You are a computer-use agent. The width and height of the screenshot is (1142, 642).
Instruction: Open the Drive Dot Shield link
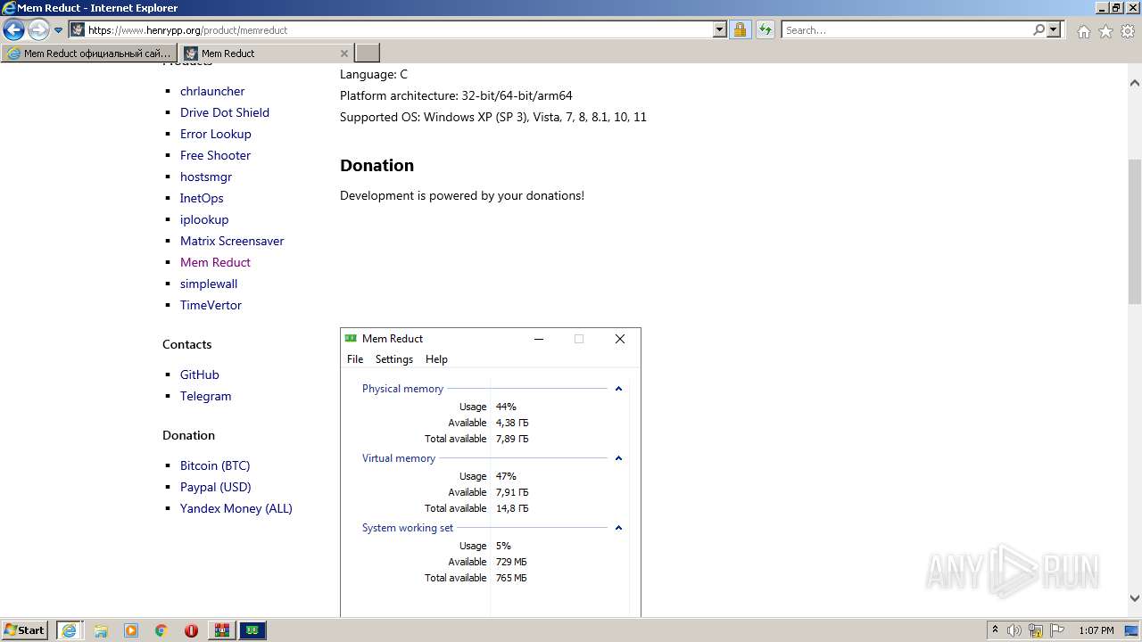pos(225,112)
